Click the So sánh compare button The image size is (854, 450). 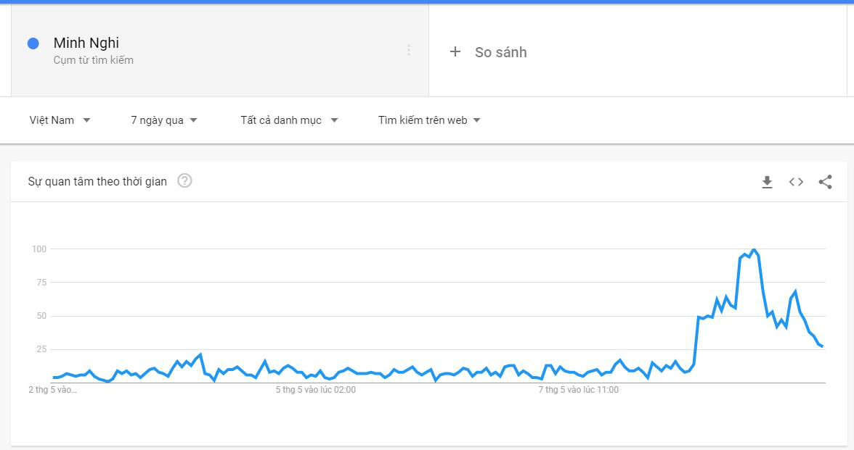489,52
